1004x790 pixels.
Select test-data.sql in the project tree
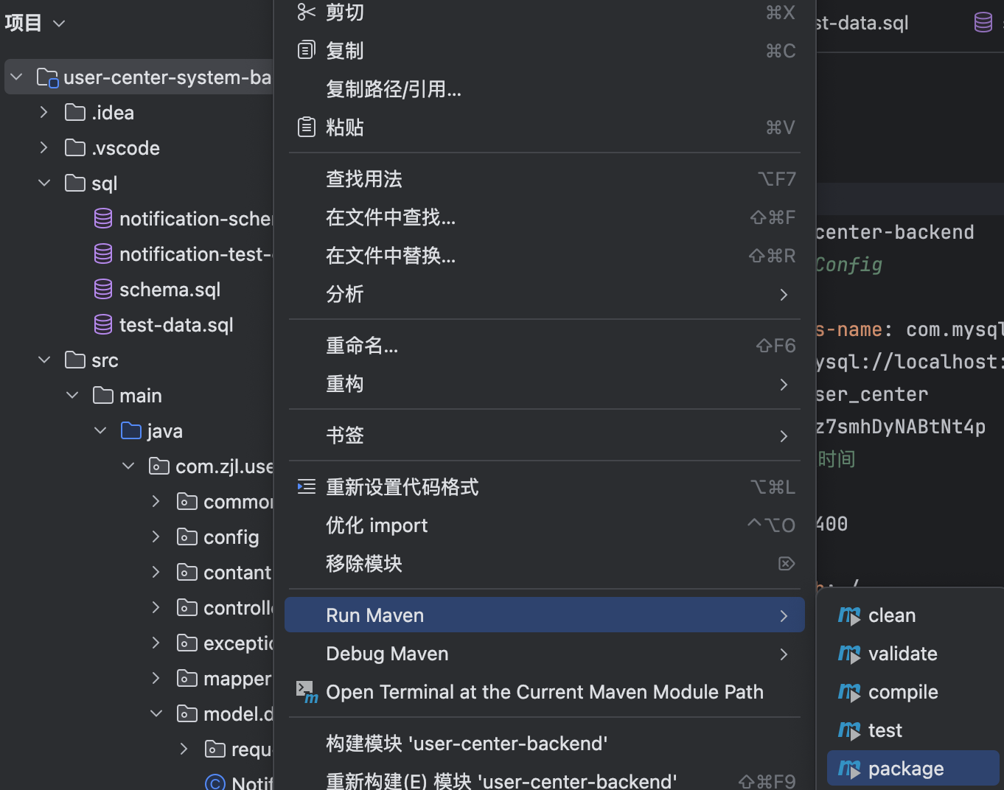point(176,325)
